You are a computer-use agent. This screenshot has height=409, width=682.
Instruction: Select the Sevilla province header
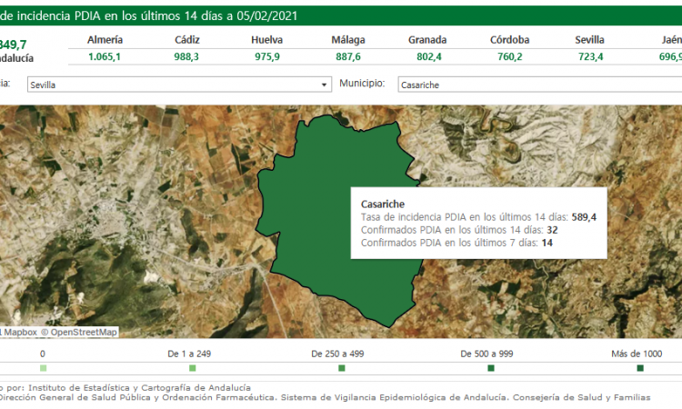click(589, 40)
